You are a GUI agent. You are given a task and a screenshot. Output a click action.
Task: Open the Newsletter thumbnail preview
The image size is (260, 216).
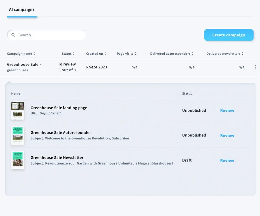[x=17, y=160]
